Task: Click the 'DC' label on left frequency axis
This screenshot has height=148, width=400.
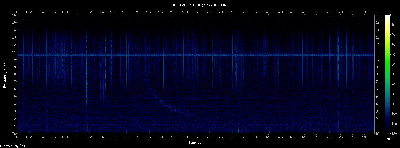Action: pyautogui.click(x=14, y=134)
